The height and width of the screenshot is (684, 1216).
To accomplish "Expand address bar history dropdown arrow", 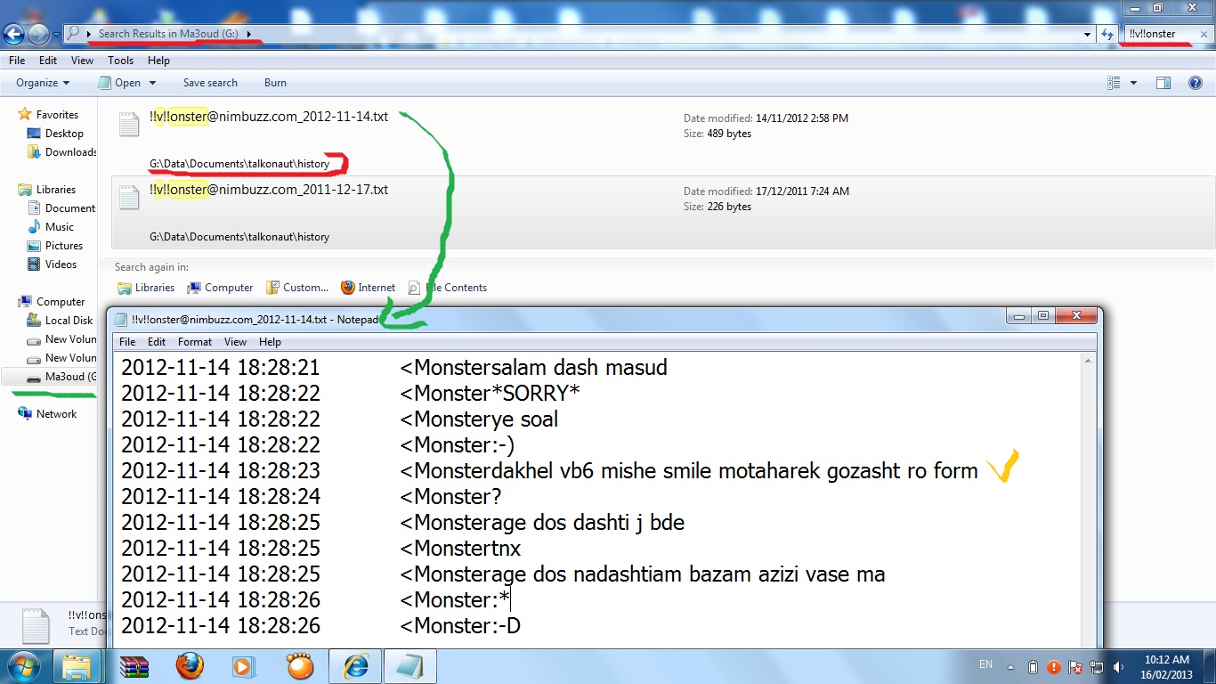I will point(1088,34).
